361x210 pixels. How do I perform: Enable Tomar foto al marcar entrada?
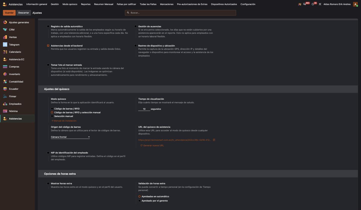pos(48,65)
